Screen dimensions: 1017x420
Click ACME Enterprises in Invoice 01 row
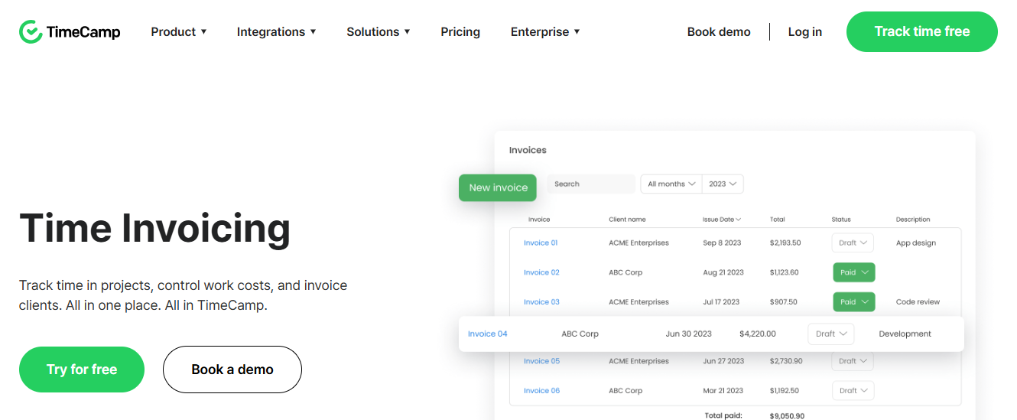(638, 243)
